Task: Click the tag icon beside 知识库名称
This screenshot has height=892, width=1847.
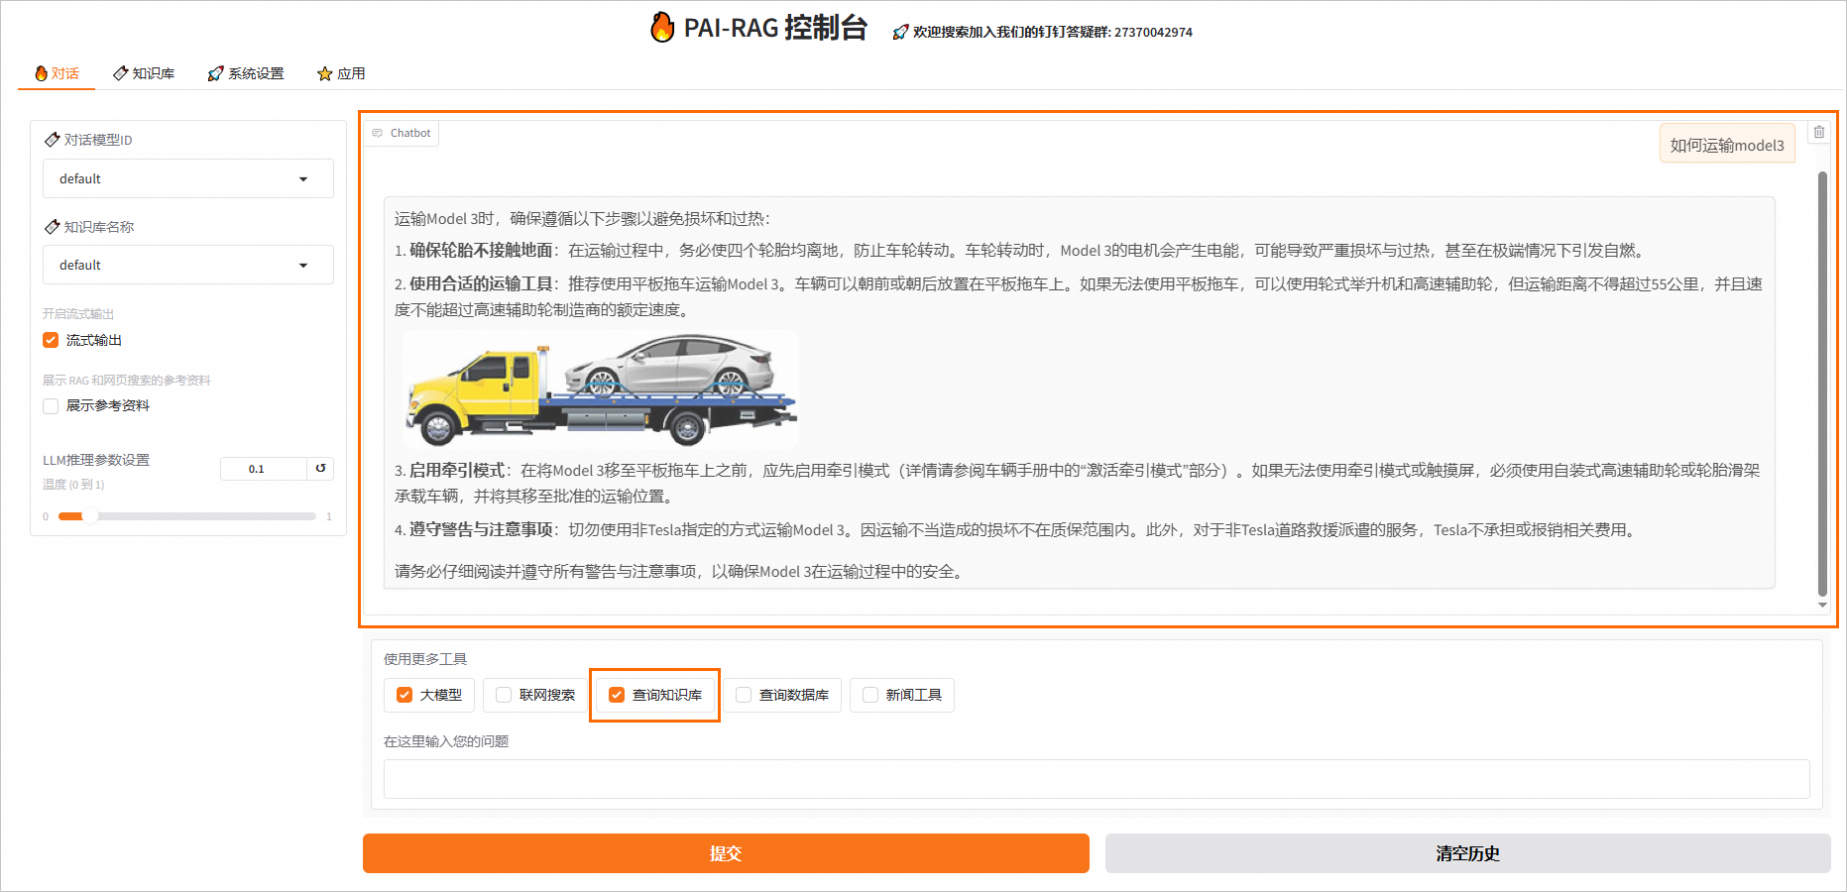Action: pos(53,227)
